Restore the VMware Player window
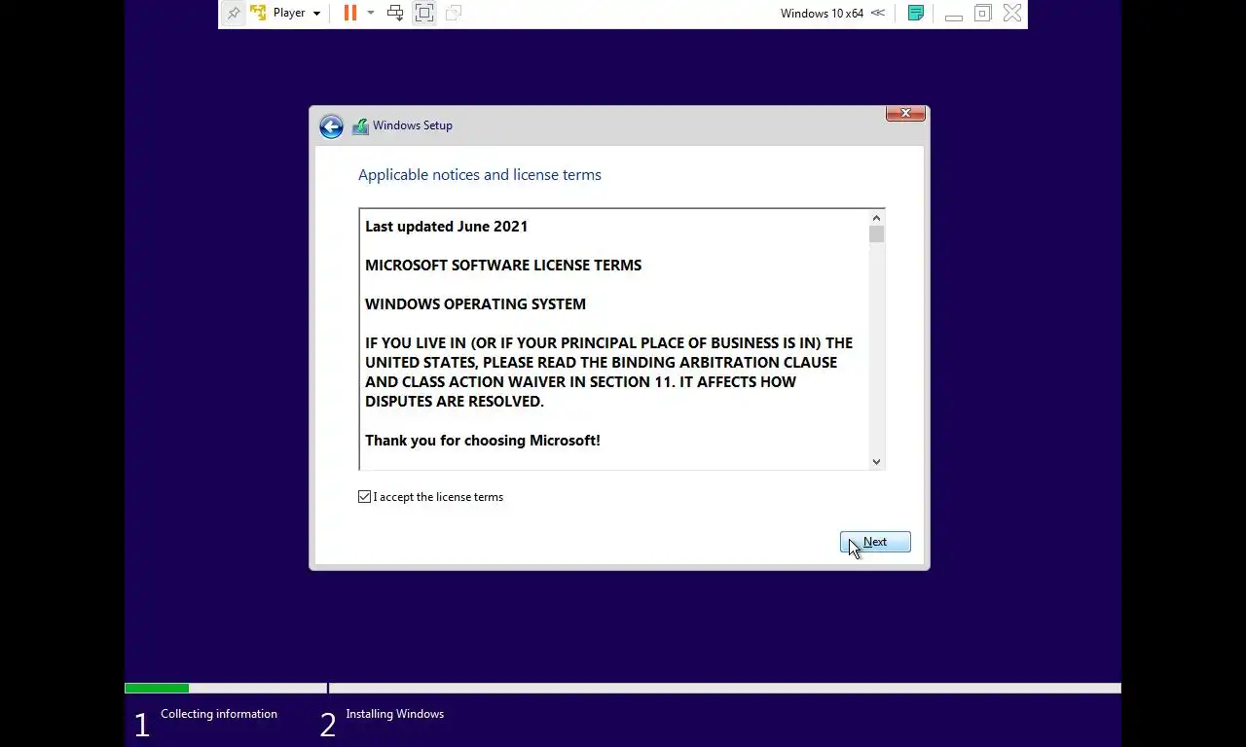 click(x=983, y=13)
